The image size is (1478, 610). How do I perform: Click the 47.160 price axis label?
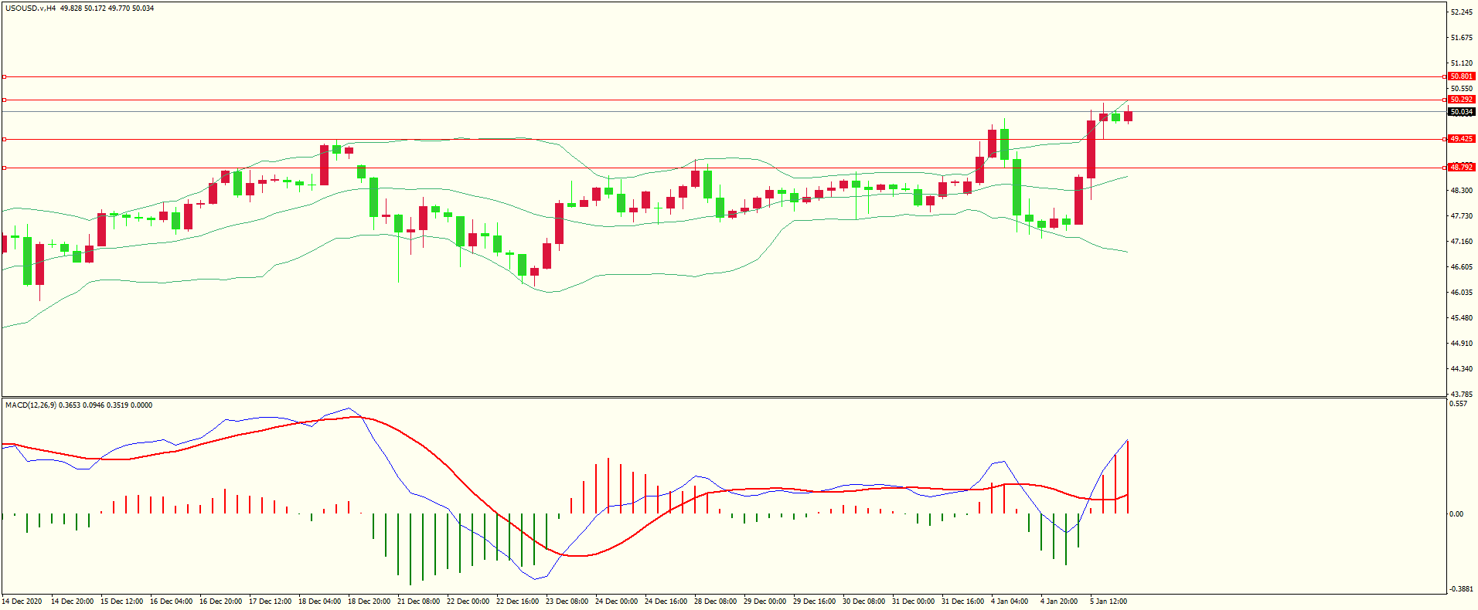click(x=1461, y=242)
